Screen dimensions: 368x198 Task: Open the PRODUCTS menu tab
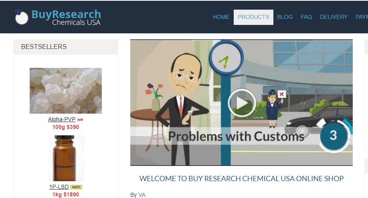click(x=253, y=17)
